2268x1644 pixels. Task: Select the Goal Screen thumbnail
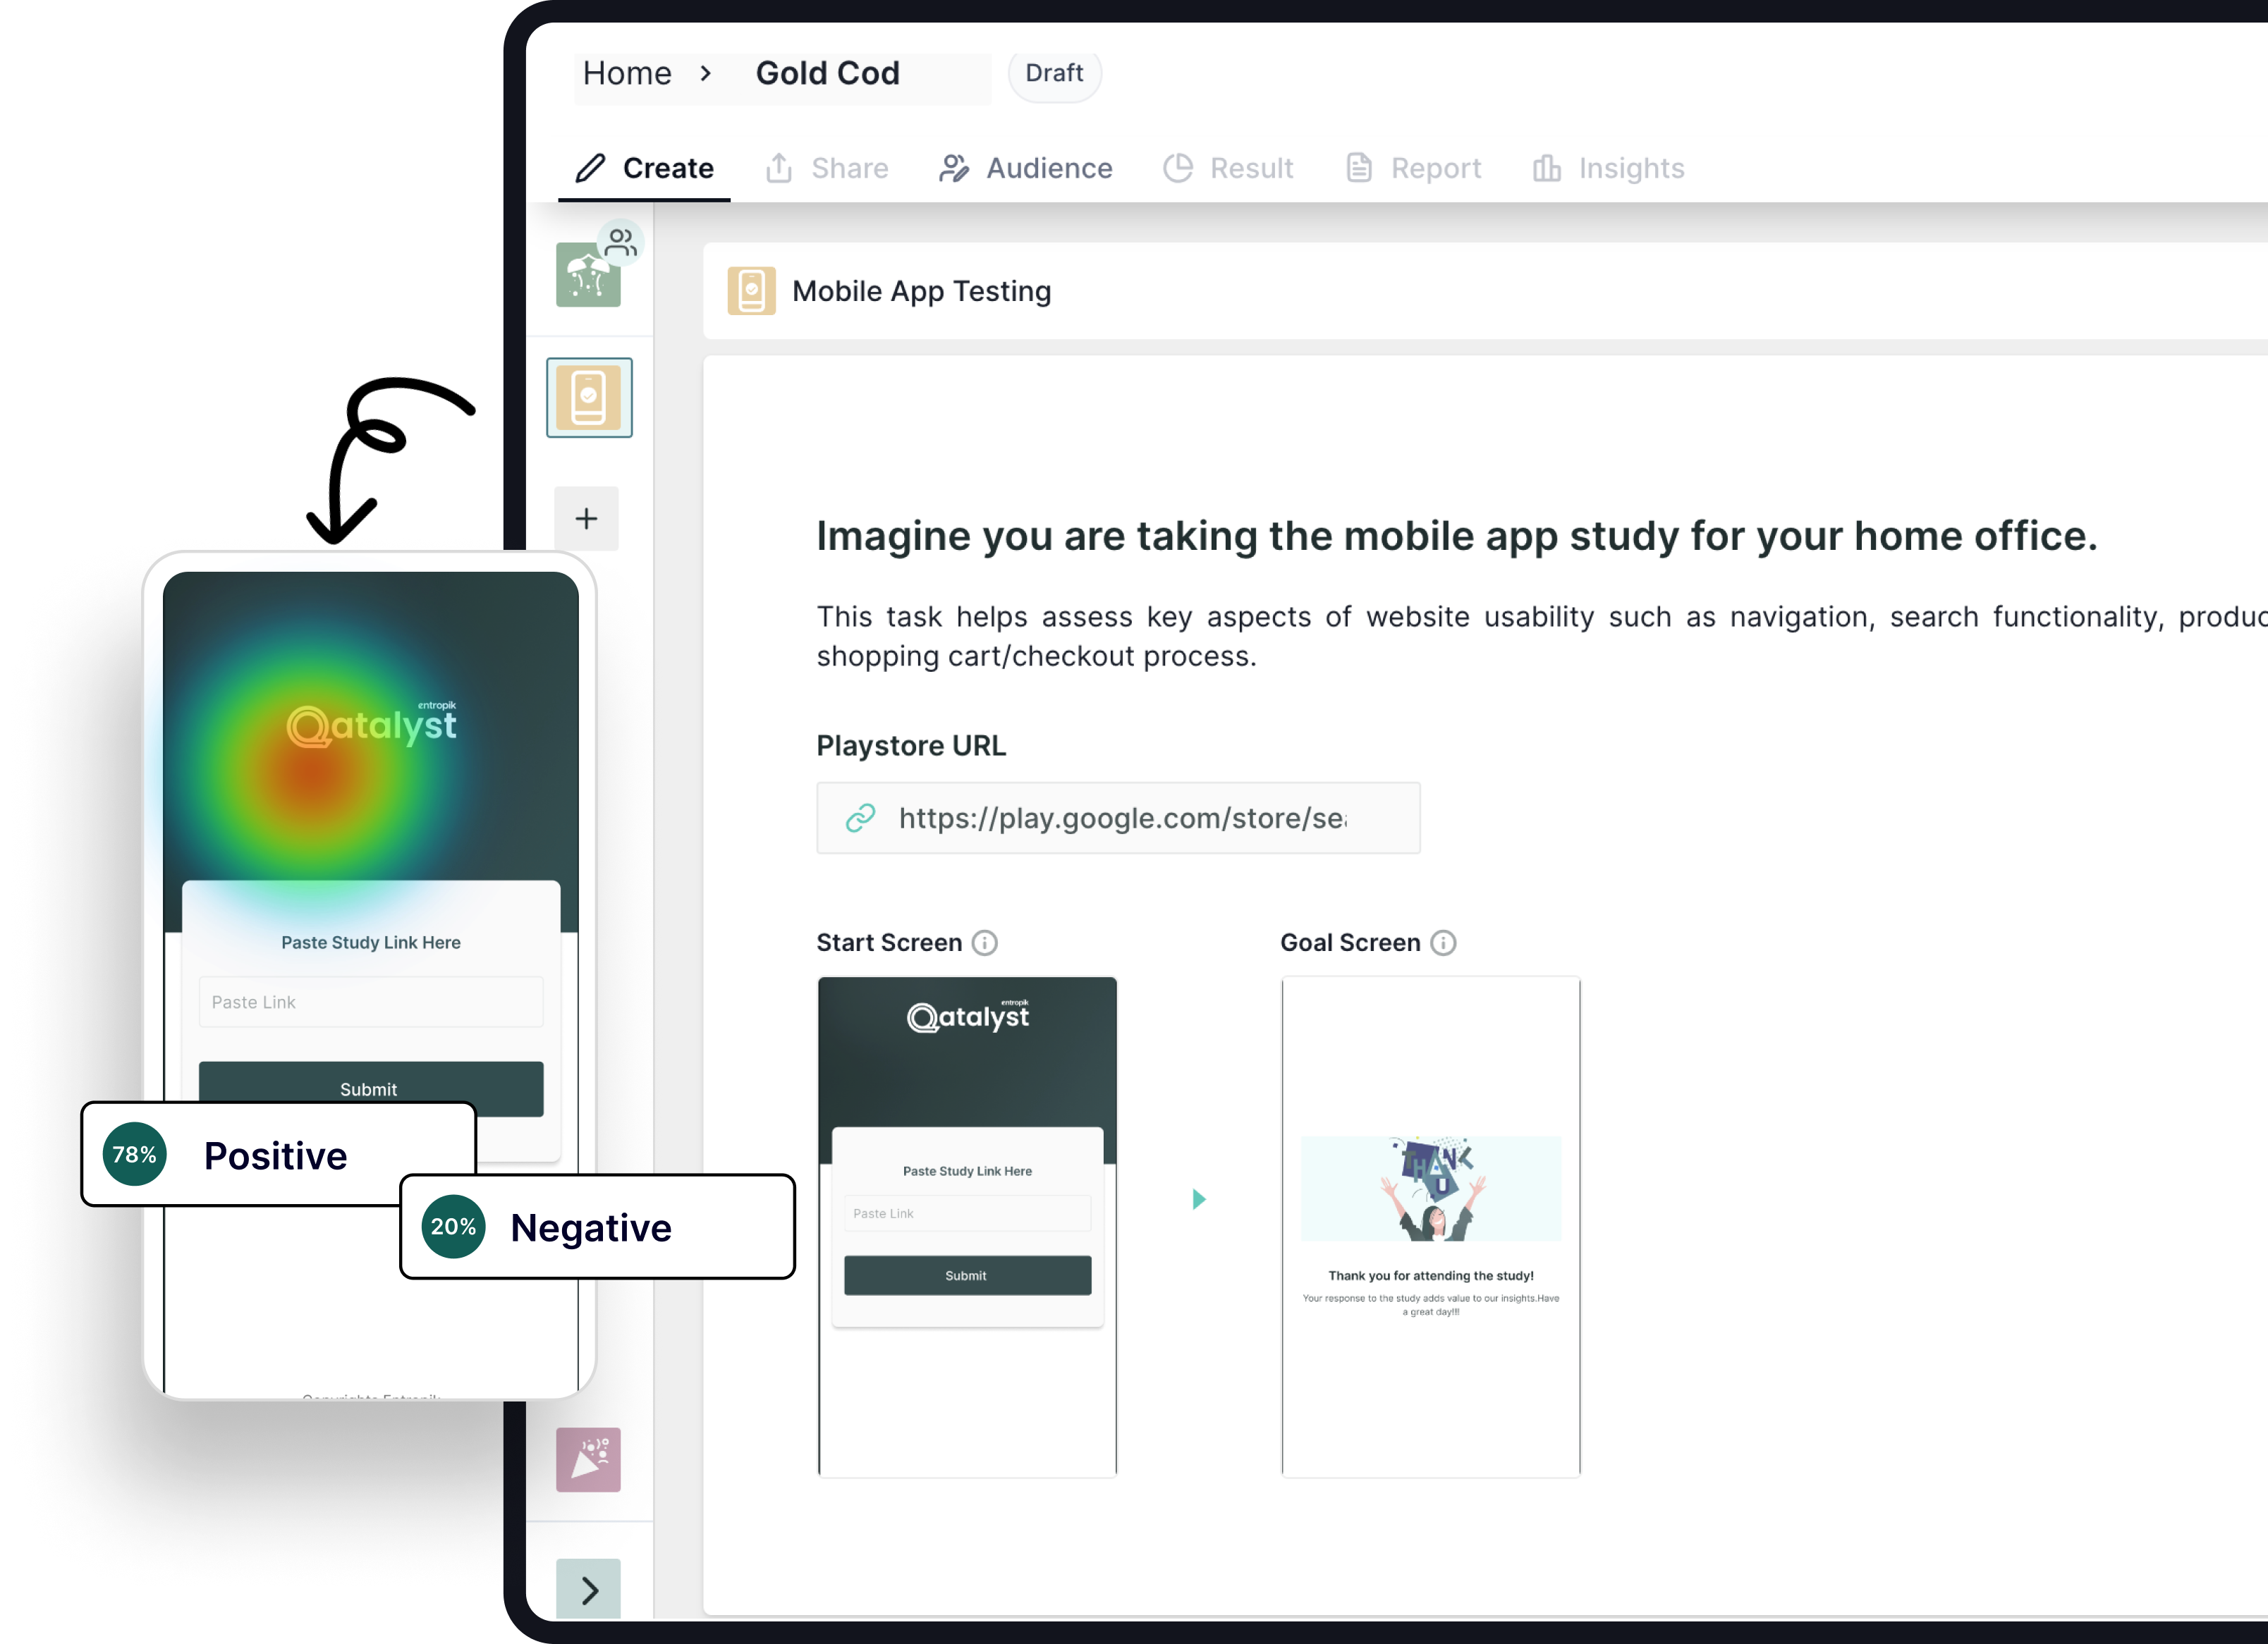click(1431, 1227)
